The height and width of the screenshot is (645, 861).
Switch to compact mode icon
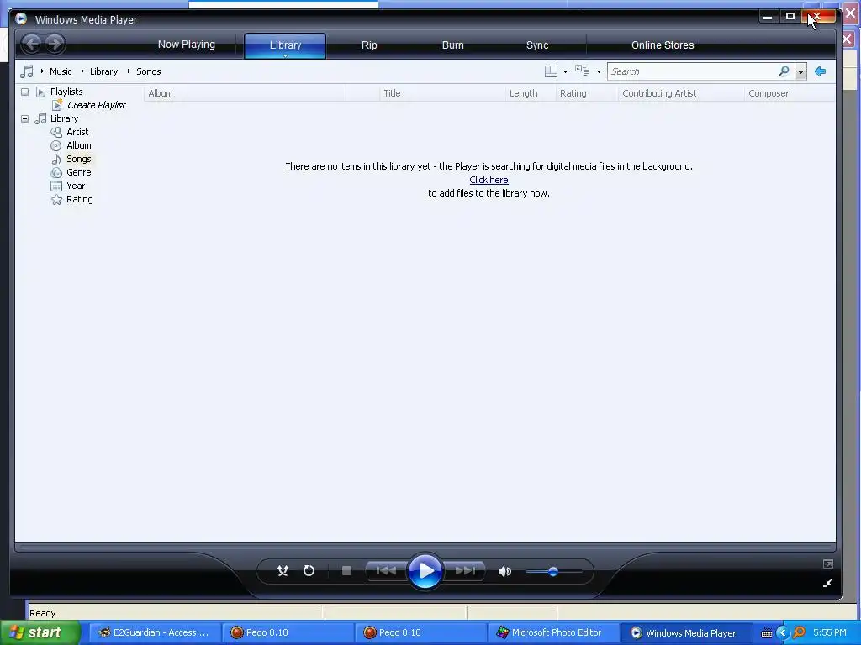coord(827,583)
